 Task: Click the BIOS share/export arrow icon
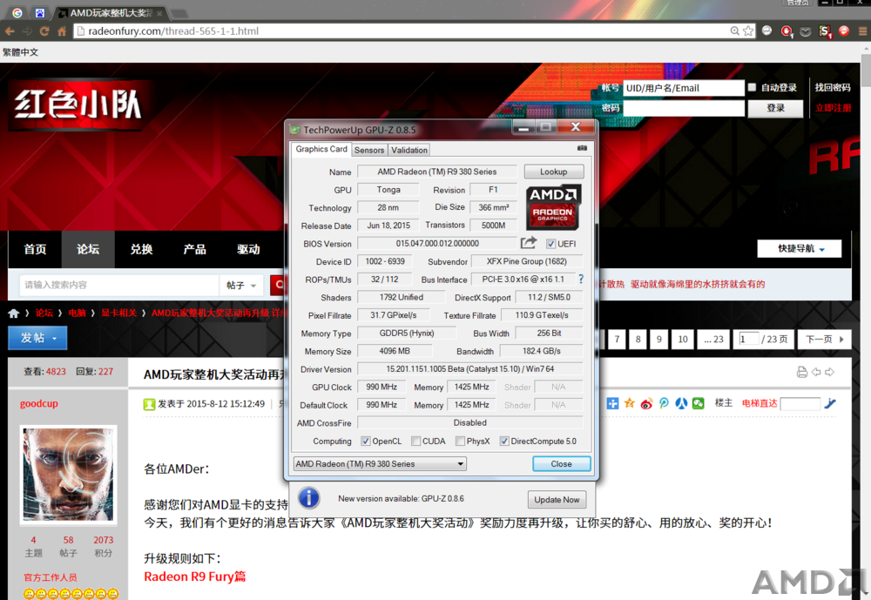(x=529, y=243)
